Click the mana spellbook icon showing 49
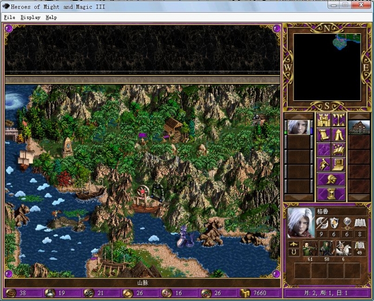 tap(360, 248)
